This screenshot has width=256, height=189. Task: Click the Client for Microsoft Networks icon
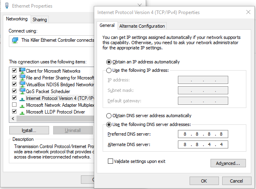[x=22, y=71]
